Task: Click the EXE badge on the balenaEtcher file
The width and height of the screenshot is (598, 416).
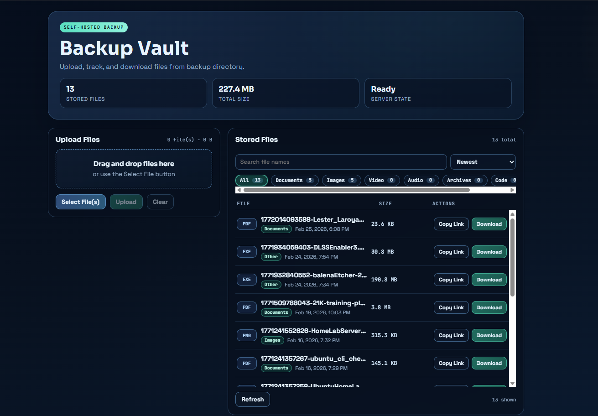Action: pyautogui.click(x=246, y=279)
